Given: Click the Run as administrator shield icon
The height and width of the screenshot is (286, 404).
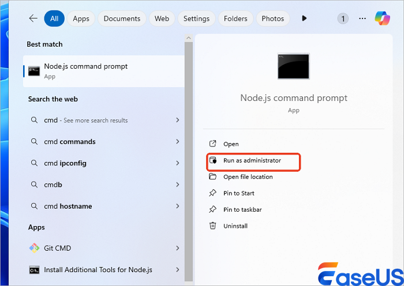Looking at the screenshot, I should point(213,160).
